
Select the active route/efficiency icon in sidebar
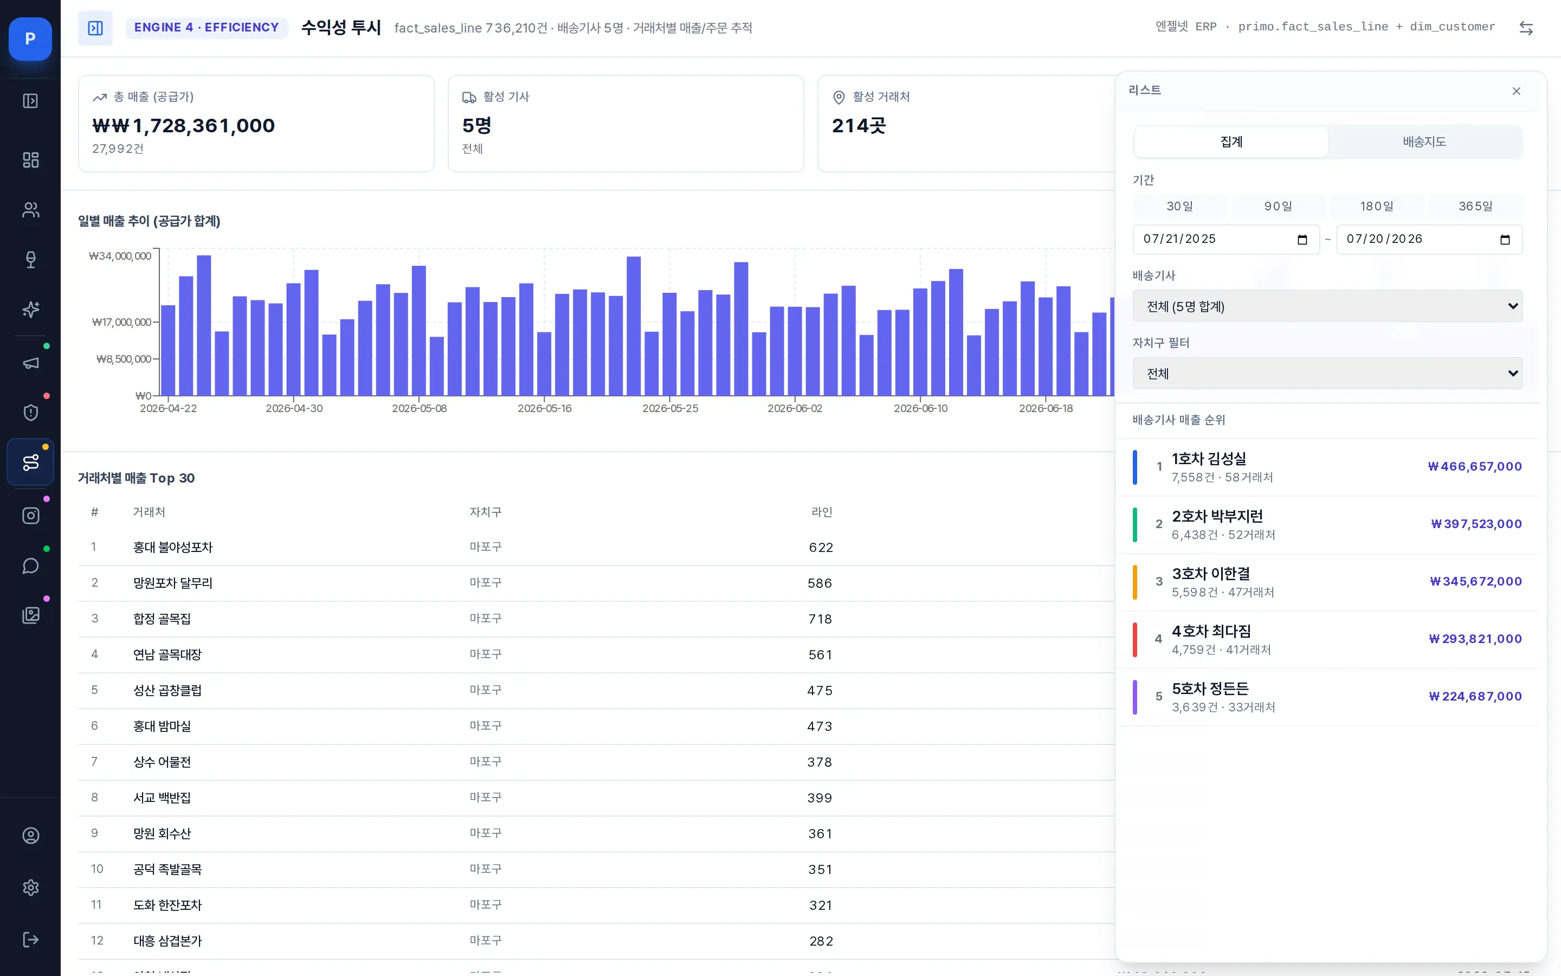(30, 462)
